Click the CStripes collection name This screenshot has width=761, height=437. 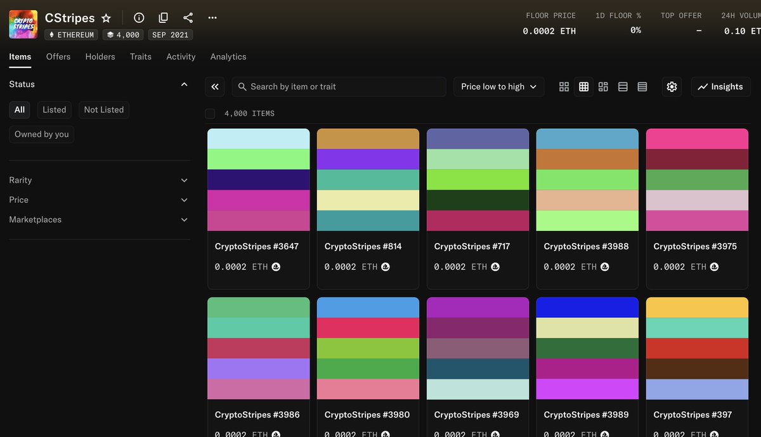(70, 18)
